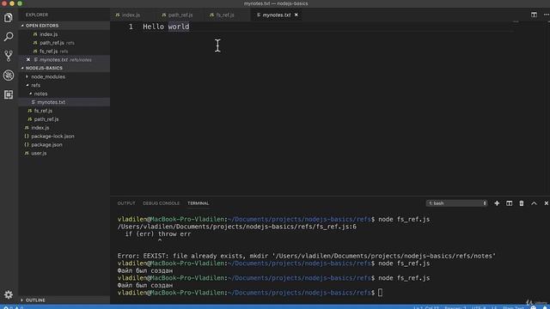
Task: Click errors and warnings count in status bar
Action: 14,307
